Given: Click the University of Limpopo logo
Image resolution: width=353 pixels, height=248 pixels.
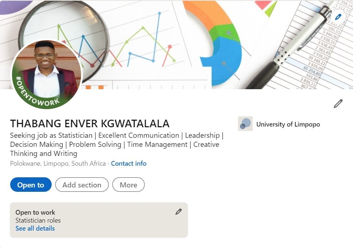Looking at the screenshot, I should 245,124.
